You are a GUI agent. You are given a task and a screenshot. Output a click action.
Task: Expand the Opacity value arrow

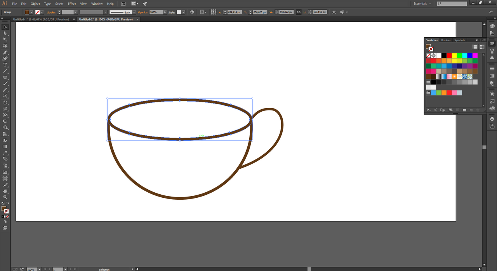[x=165, y=12]
